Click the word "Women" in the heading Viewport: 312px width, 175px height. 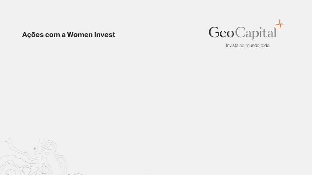[80, 35]
